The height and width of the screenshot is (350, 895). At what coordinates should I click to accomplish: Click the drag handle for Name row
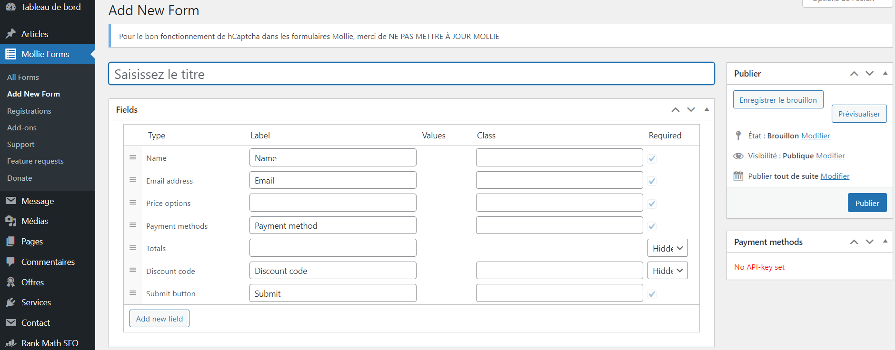(x=133, y=157)
